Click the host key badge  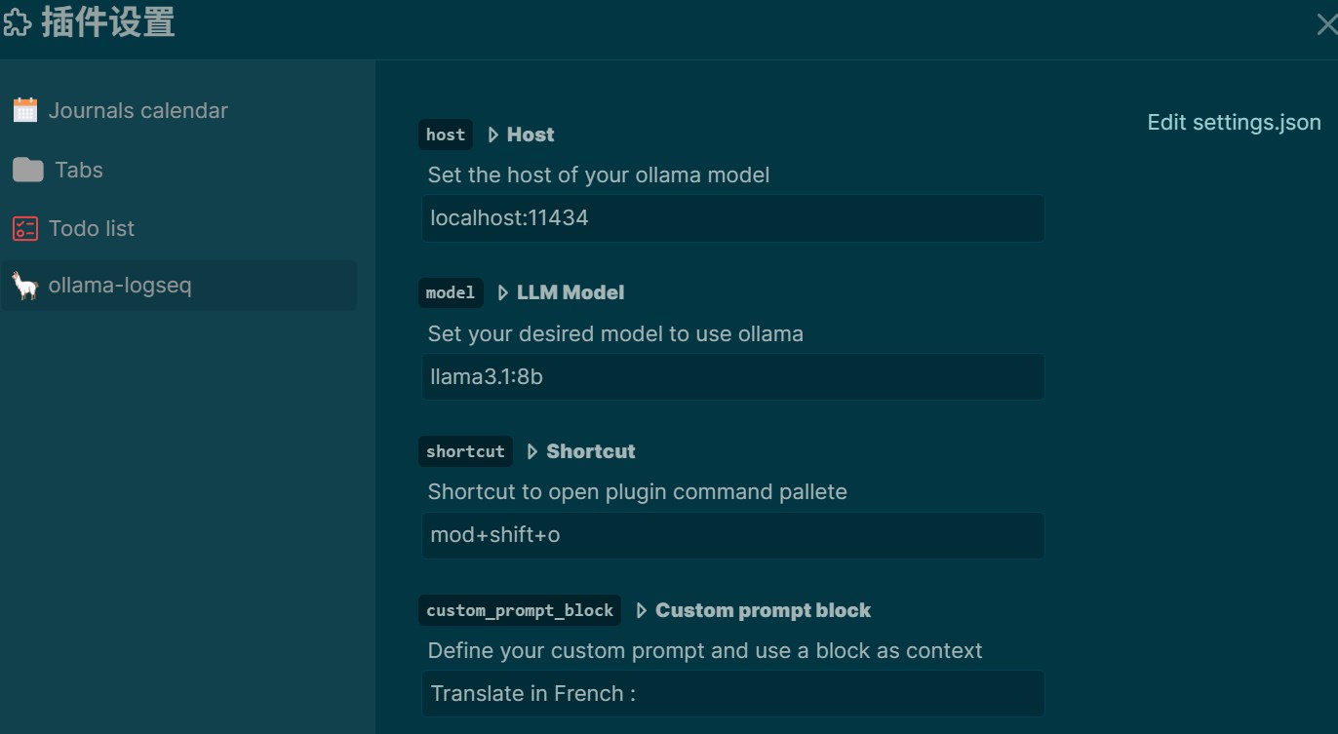point(446,135)
